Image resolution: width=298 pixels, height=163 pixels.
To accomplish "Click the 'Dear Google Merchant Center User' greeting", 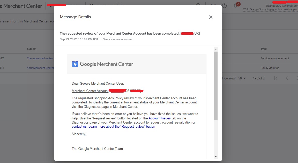I will (98, 84).
